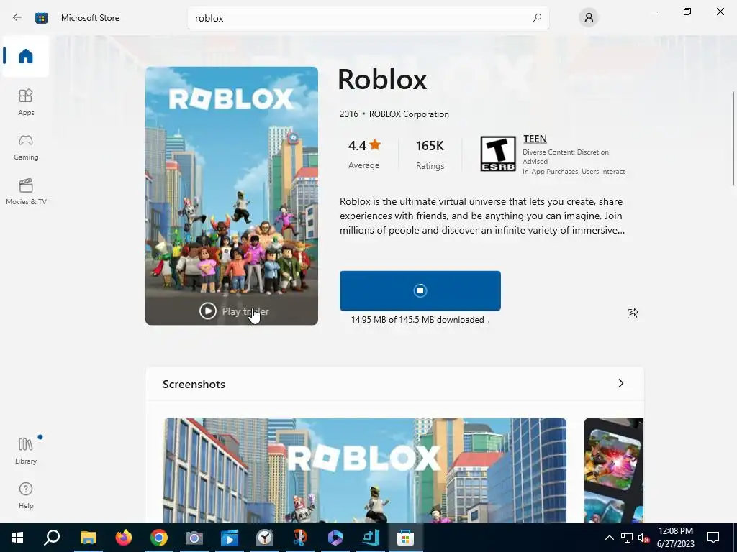
Task: Go back with the back arrow
Action: (x=17, y=18)
